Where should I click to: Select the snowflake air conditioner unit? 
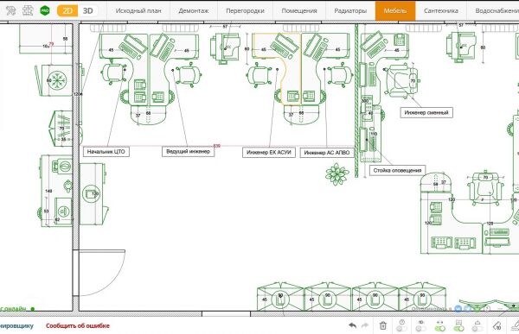pos(56,80)
